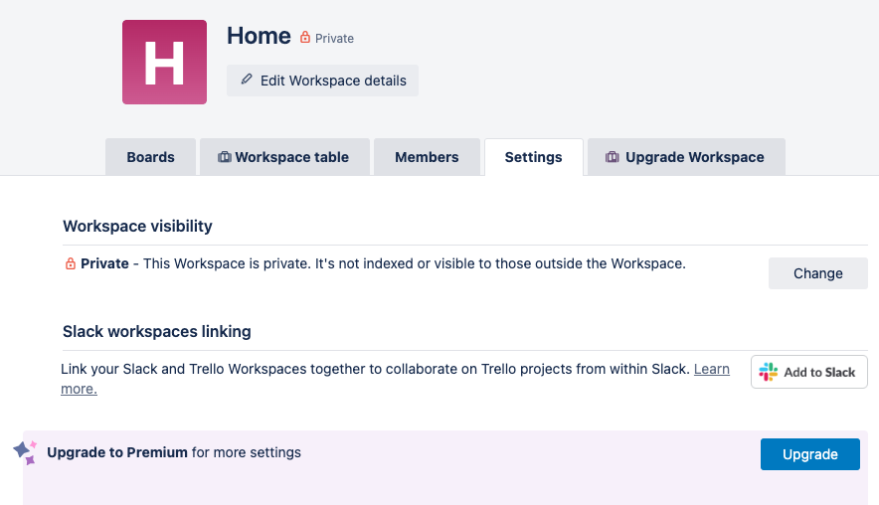Click the Workspace visibility heading
The width and height of the screenshot is (879, 505).
(137, 226)
